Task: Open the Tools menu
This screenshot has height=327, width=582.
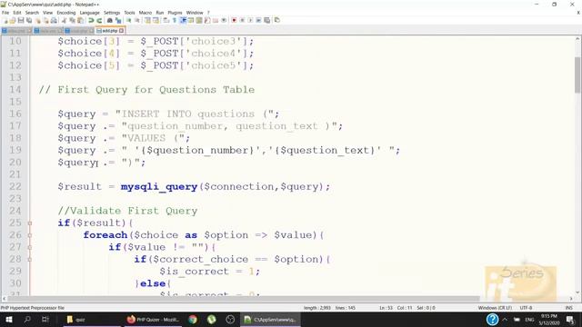Action: pyautogui.click(x=129, y=13)
